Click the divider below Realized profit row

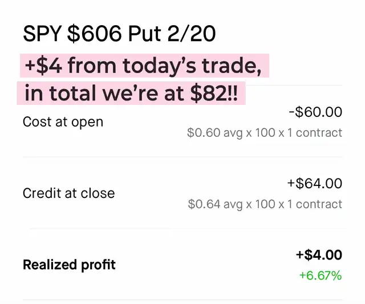click(182, 300)
